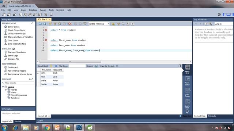
Task: Open the Server menu
Action: pos(43,10)
